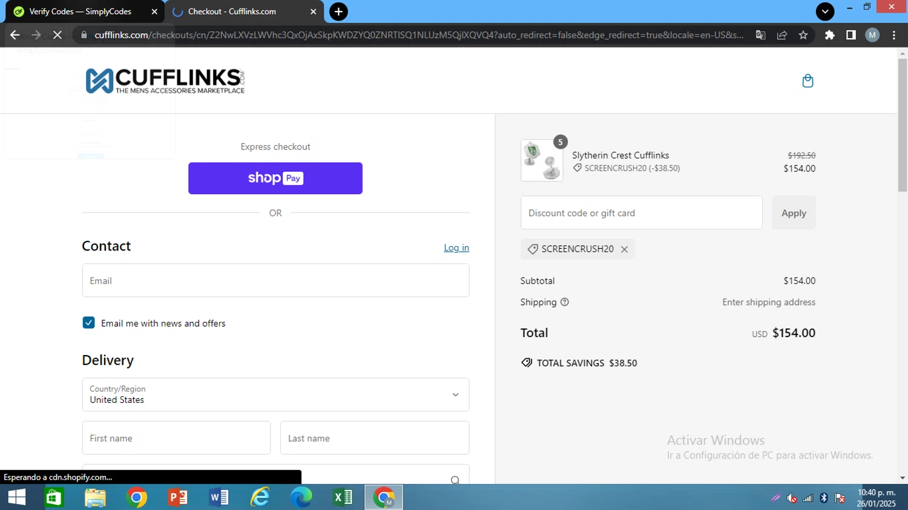The width and height of the screenshot is (908, 510).
Task: Open the tab search dropdown arrow
Action: click(x=825, y=11)
